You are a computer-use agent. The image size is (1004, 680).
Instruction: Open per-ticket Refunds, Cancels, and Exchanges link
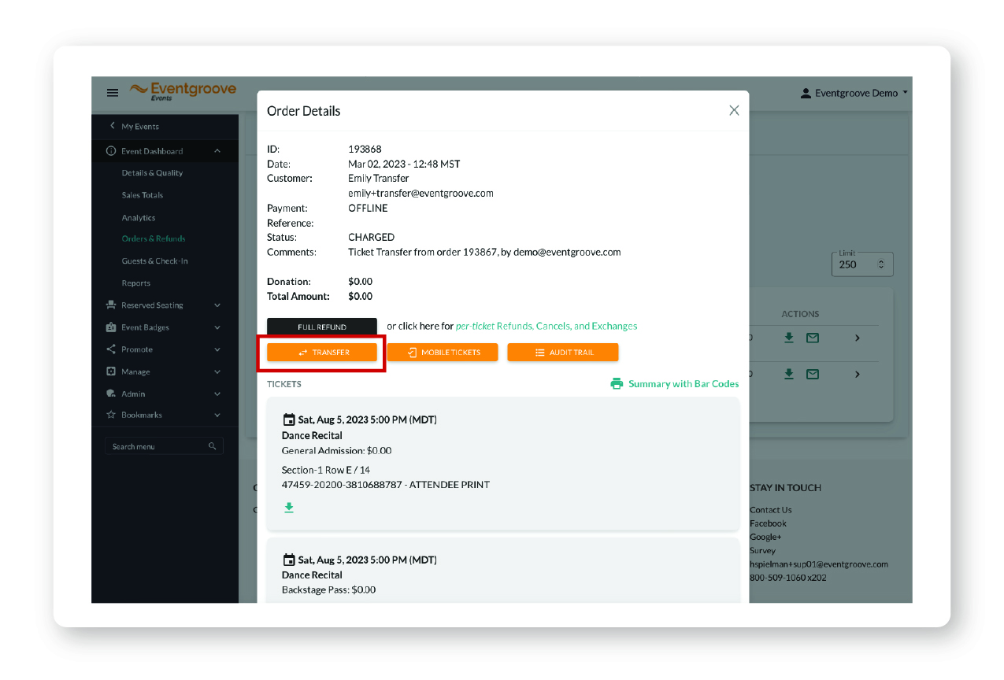click(x=546, y=326)
